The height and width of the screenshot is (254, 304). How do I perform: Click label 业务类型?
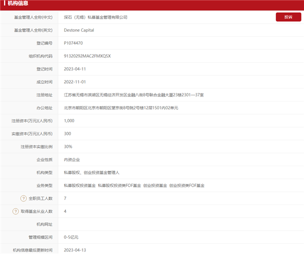(45, 186)
